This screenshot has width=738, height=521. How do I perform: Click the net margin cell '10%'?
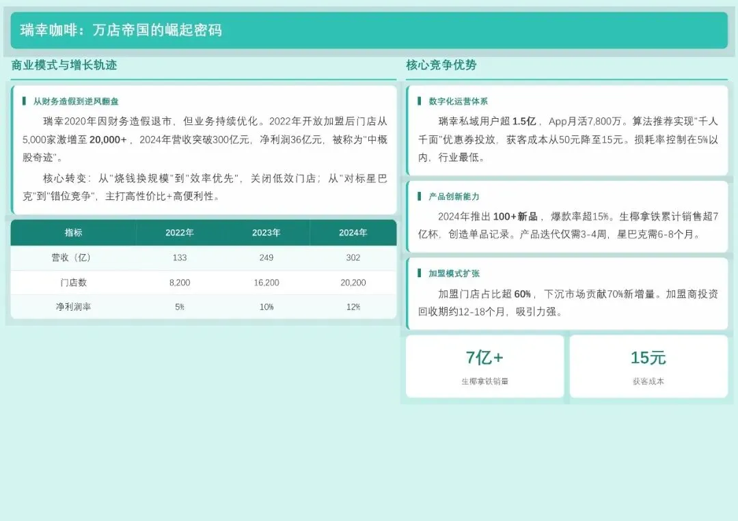coord(266,307)
